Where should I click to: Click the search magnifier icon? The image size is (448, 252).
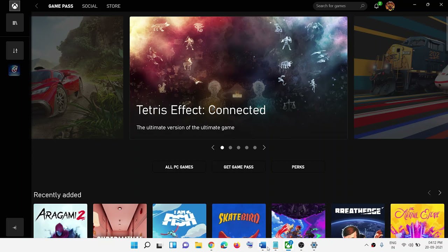tap(362, 6)
